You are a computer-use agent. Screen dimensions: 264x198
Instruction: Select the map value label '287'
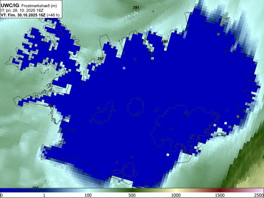coord(101,59)
